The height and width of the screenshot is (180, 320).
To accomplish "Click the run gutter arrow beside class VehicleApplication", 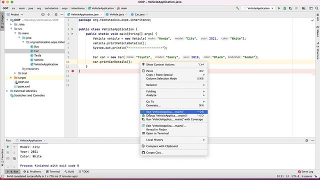I will pyautogui.click(x=72, y=29).
